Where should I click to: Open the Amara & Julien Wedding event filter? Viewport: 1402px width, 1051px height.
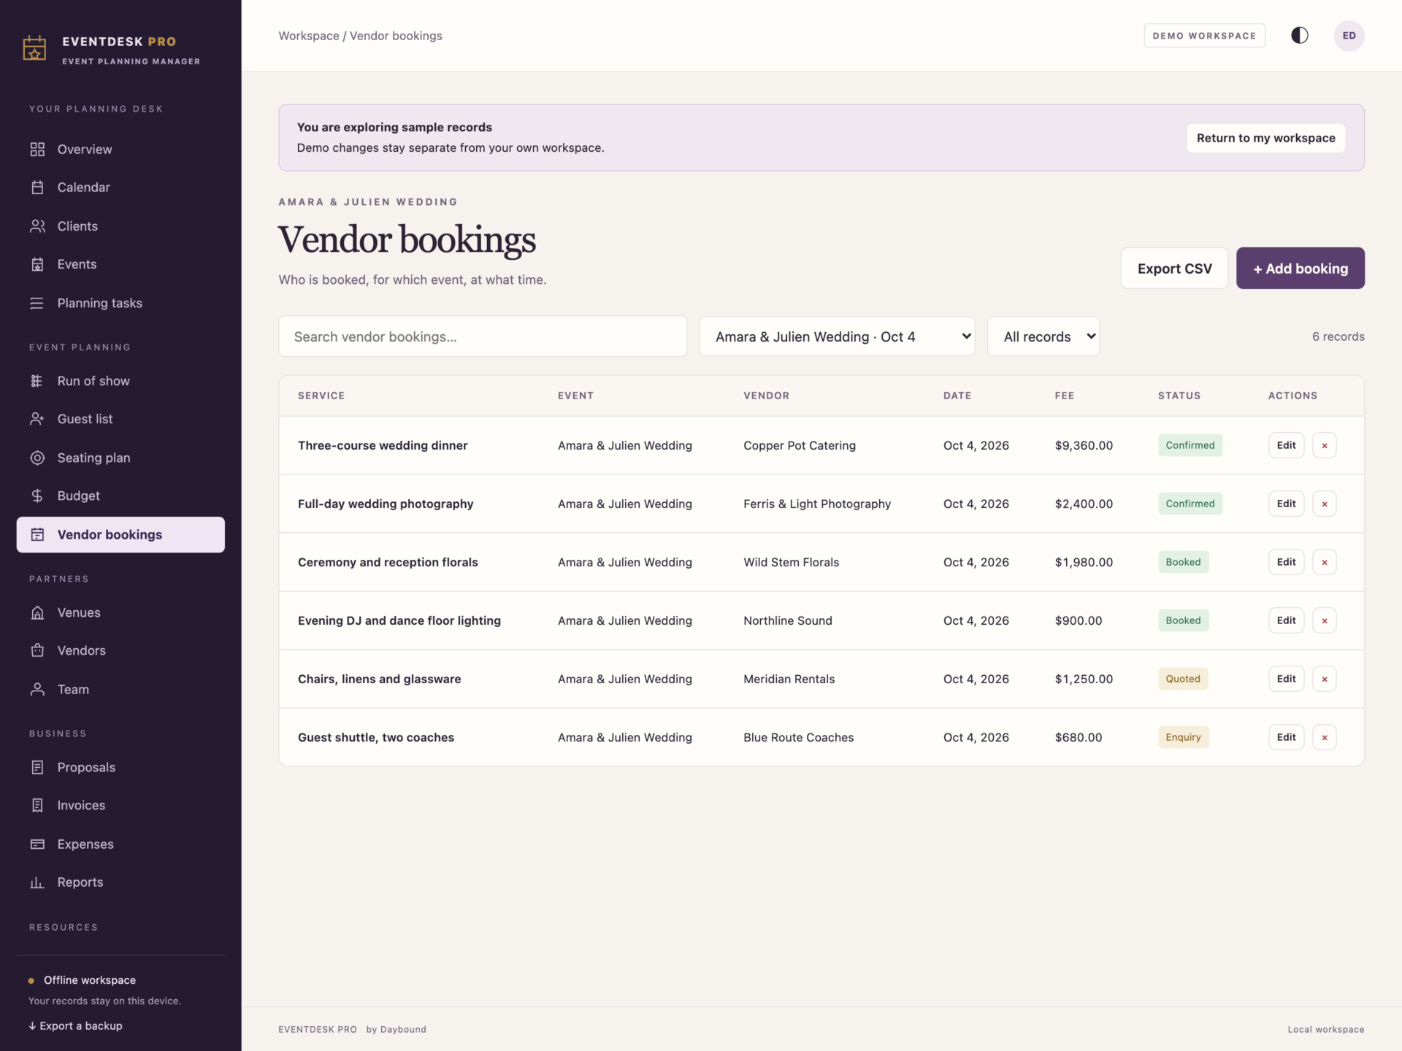pyautogui.click(x=837, y=336)
